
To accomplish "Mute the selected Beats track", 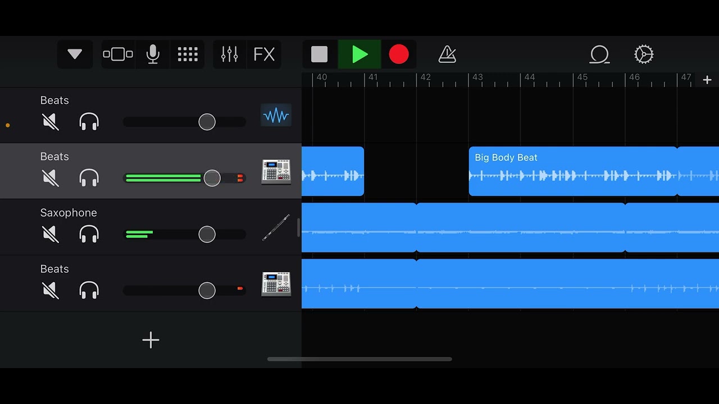I will pos(51,178).
